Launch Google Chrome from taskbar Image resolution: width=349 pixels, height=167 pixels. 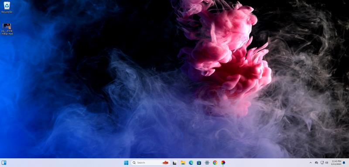point(215,163)
